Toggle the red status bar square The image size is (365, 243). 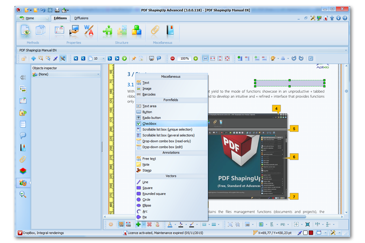point(311,233)
